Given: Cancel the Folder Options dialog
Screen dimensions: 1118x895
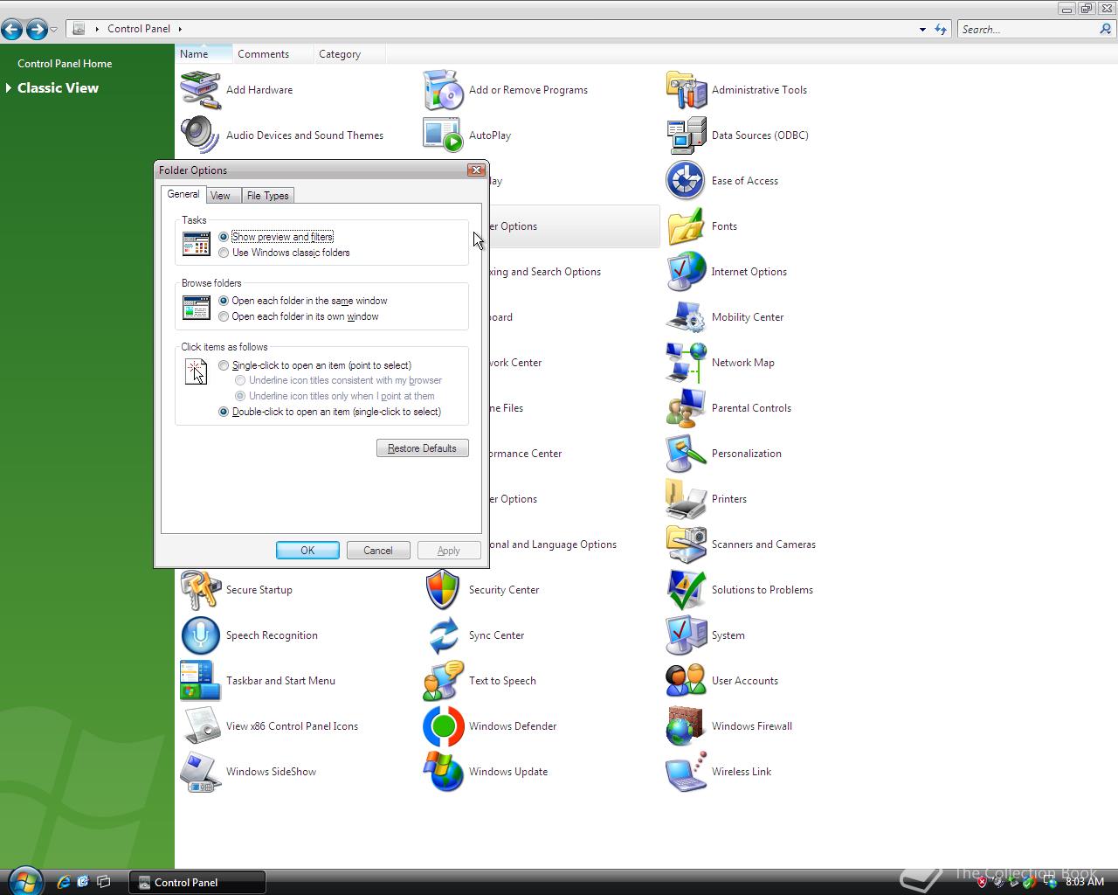Looking at the screenshot, I should [x=378, y=551].
